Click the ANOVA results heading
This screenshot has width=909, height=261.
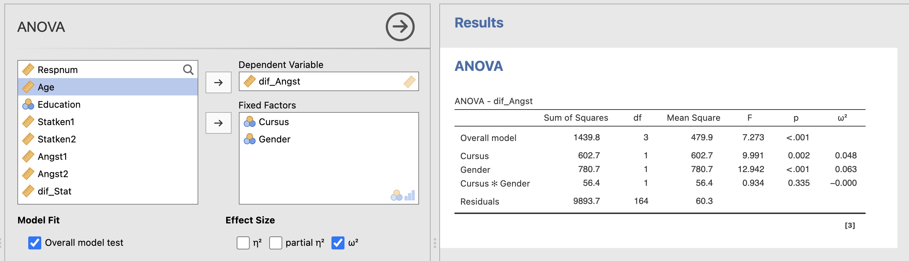click(478, 66)
